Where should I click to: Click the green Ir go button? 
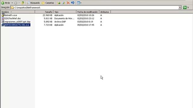pos(186,7)
